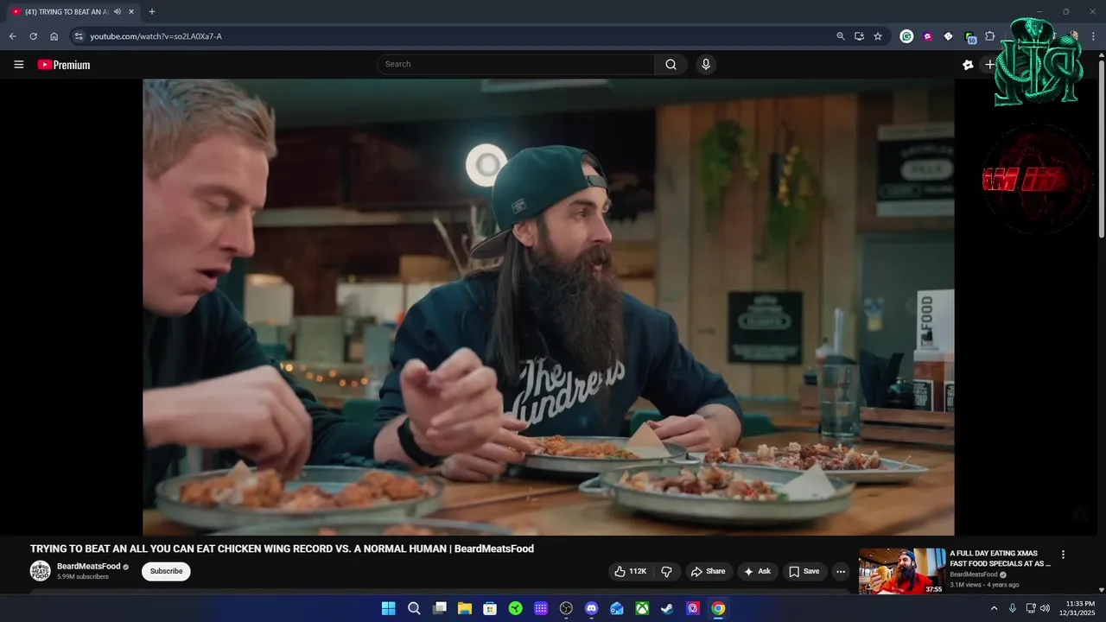The image size is (1106, 622).
Task: Open the zoom magnifier in the address bar
Action: pyautogui.click(x=841, y=36)
